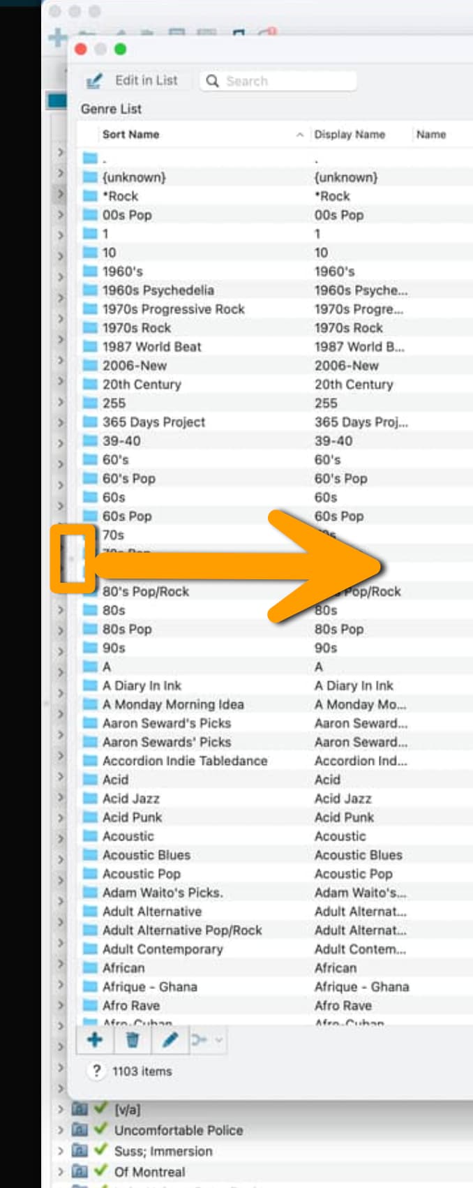Toggle green checkmark beside Suss; Immersion
Screen dimensions: 473x1188
coord(100,1150)
